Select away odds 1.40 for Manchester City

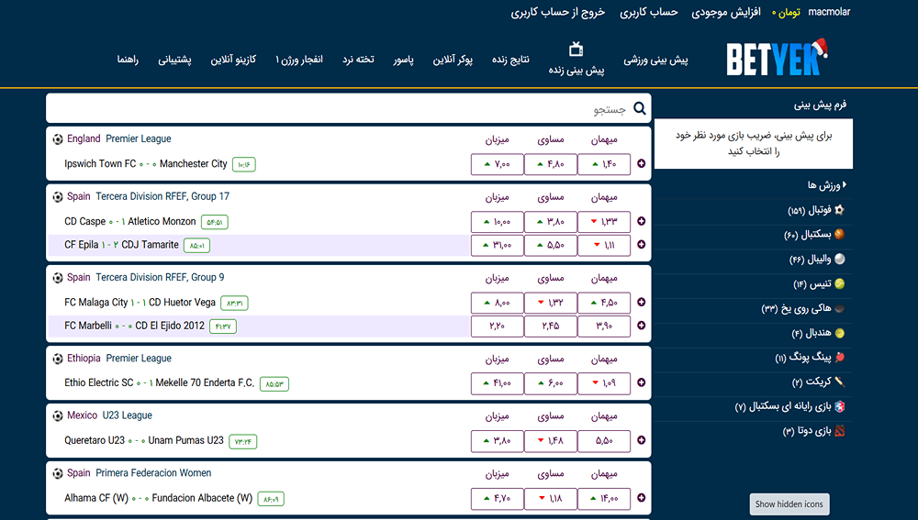point(604,164)
